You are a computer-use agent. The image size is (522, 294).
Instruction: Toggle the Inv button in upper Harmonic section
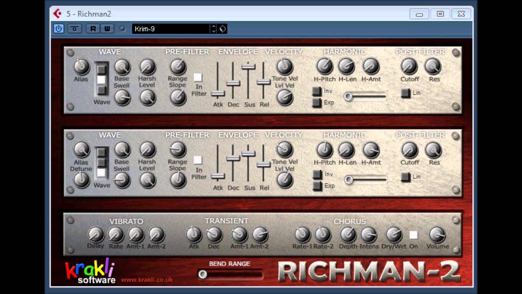tap(317, 91)
